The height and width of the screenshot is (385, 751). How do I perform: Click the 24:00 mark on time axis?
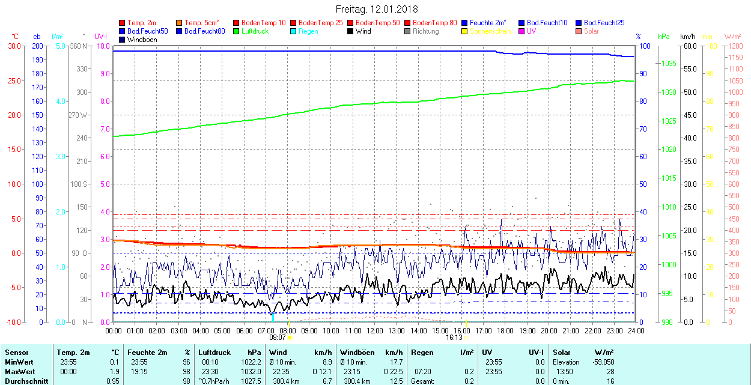point(636,330)
